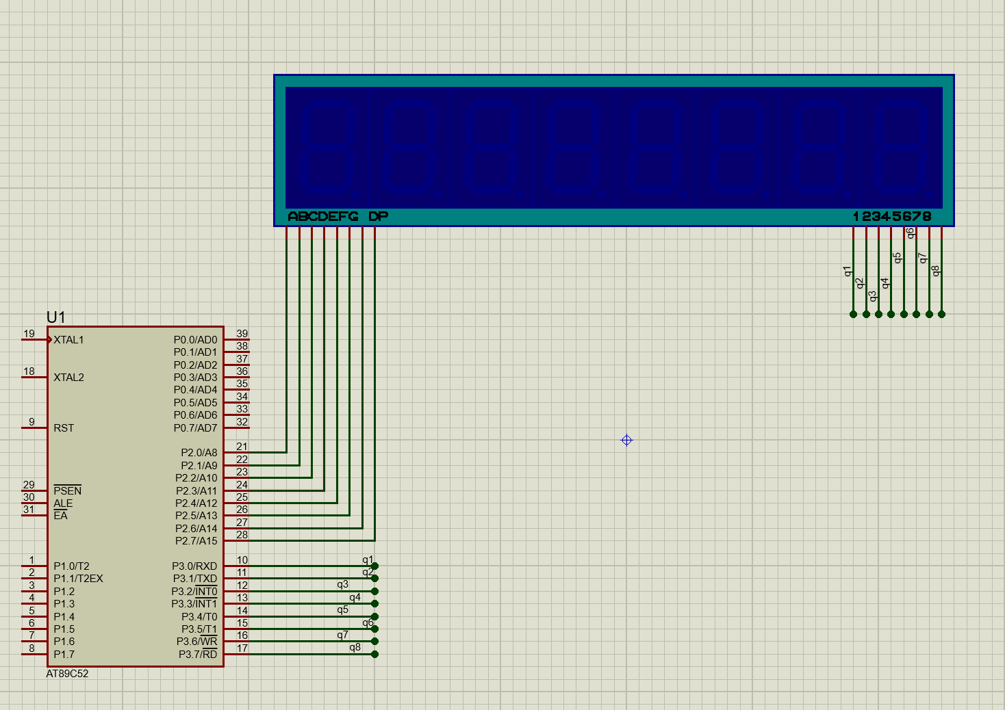Click pin number 10 next to P3.0/RXD
Viewport: 1005px width, 710px height.
[242, 560]
